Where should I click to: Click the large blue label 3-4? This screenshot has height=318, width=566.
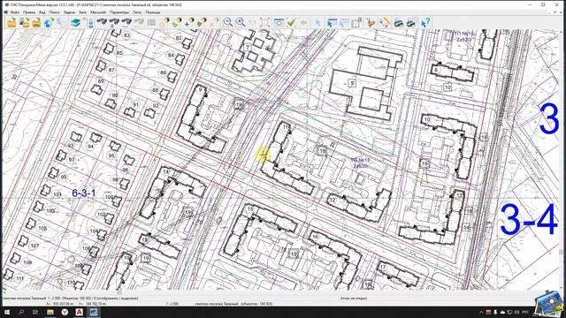529,220
